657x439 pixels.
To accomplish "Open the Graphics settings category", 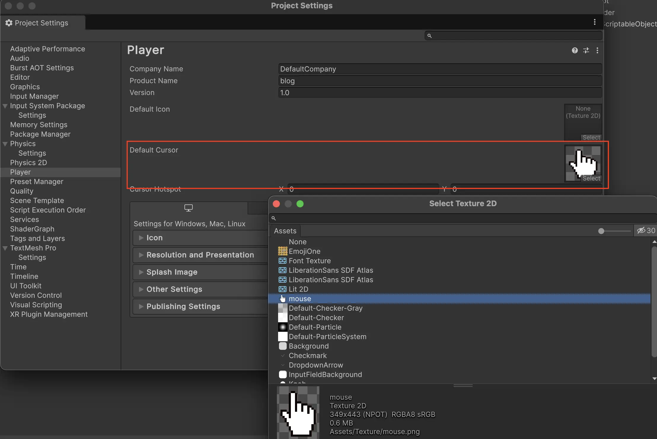I will point(25,87).
